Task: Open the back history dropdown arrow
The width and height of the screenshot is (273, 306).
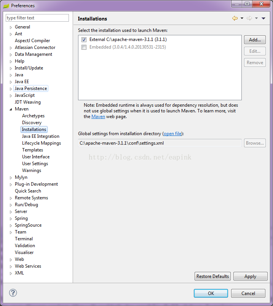Action: pyautogui.click(x=242, y=18)
